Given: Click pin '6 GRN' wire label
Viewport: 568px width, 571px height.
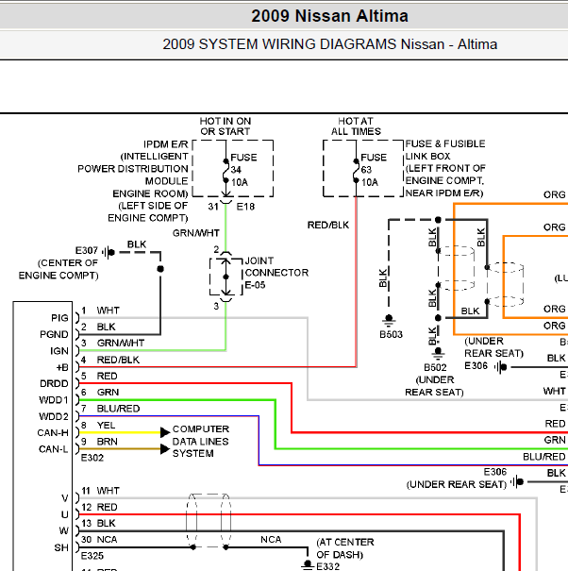Looking at the screenshot, I should (x=100, y=393).
